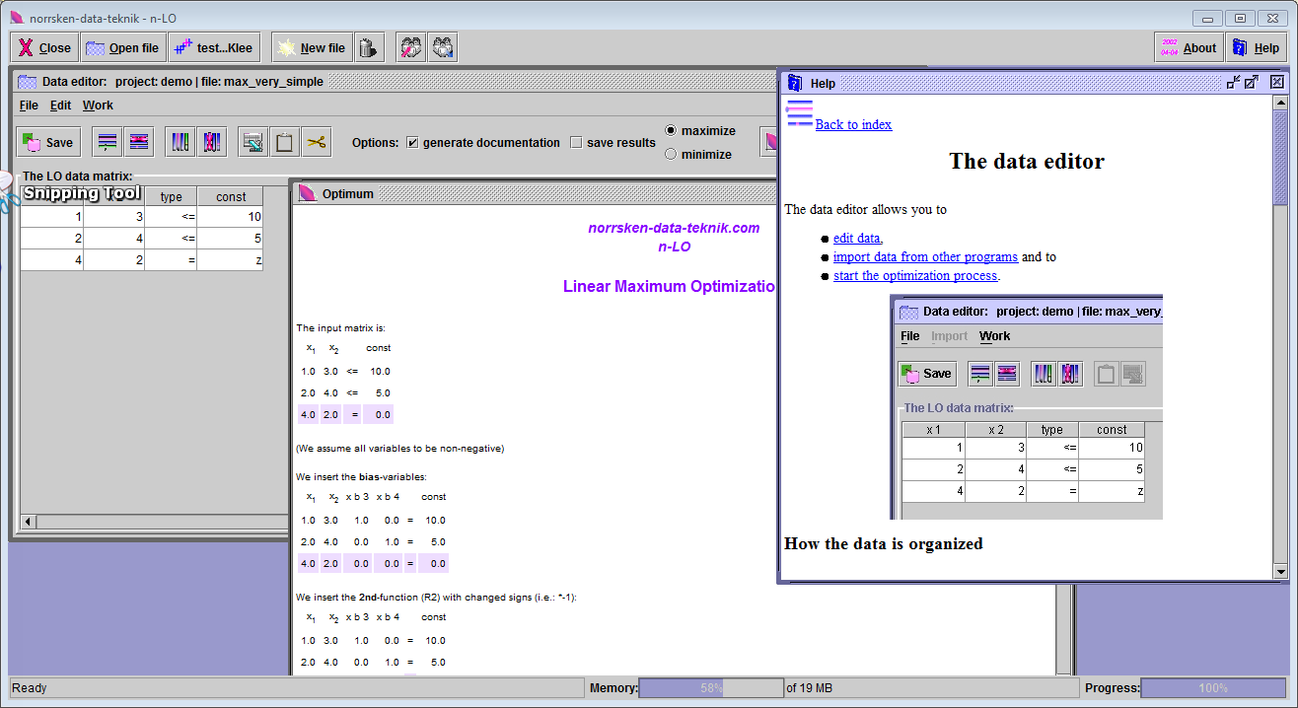
Task: Open a file with the Open file button
Action: click(x=122, y=47)
